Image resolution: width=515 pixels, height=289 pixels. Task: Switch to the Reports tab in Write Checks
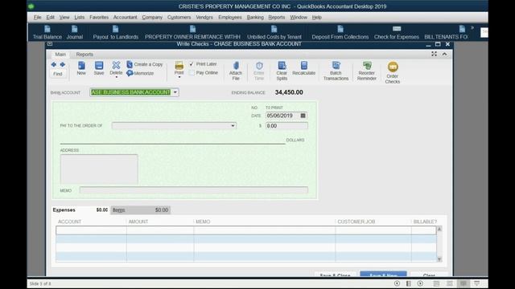point(84,55)
